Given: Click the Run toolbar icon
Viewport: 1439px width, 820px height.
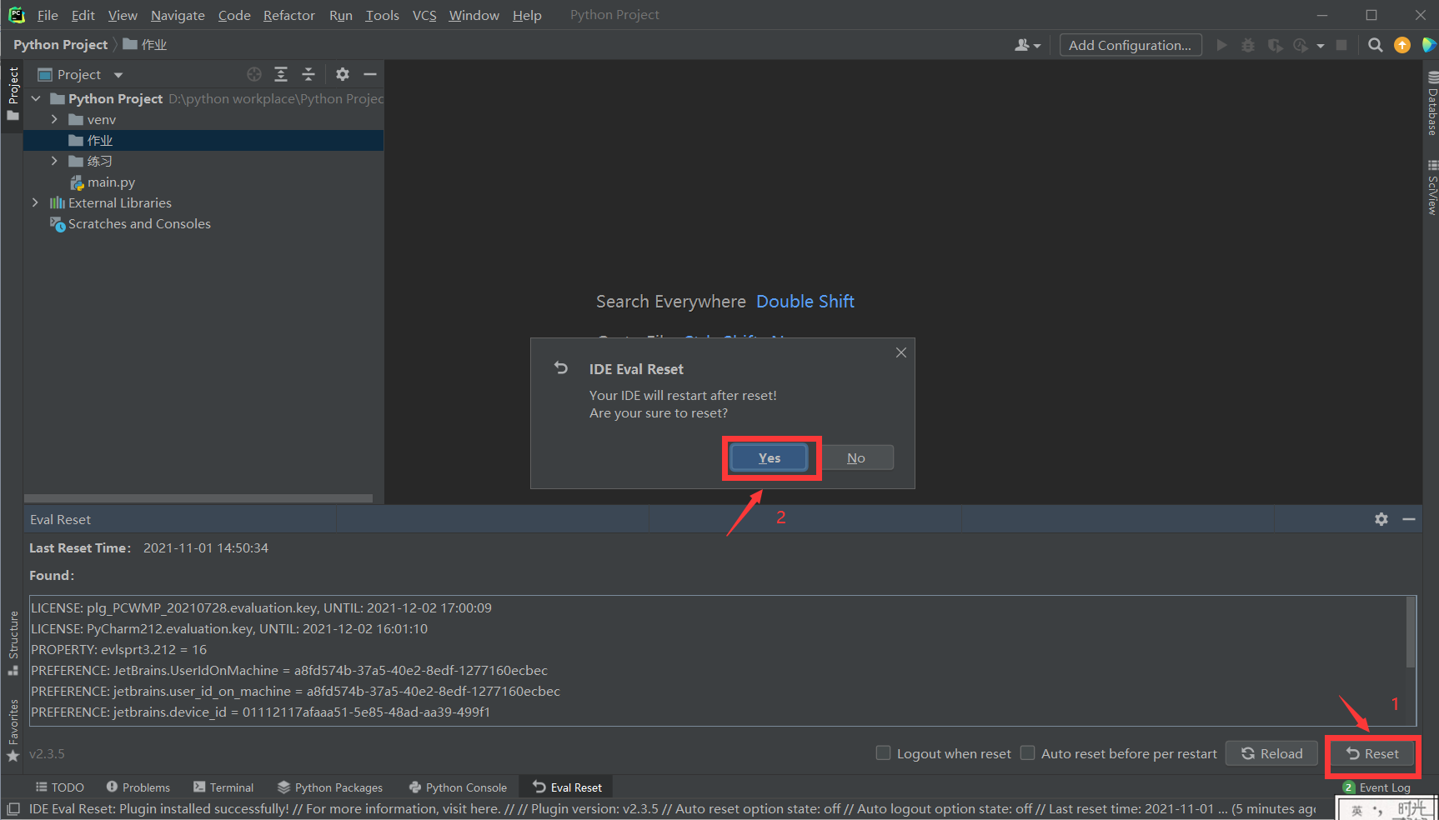Looking at the screenshot, I should (x=1221, y=45).
